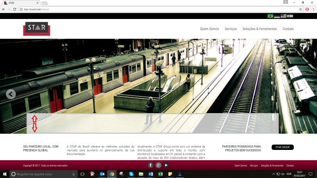This screenshot has width=317, height=178.
Task: Open the Google Plus icon in the footer
Action: (158, 165)
